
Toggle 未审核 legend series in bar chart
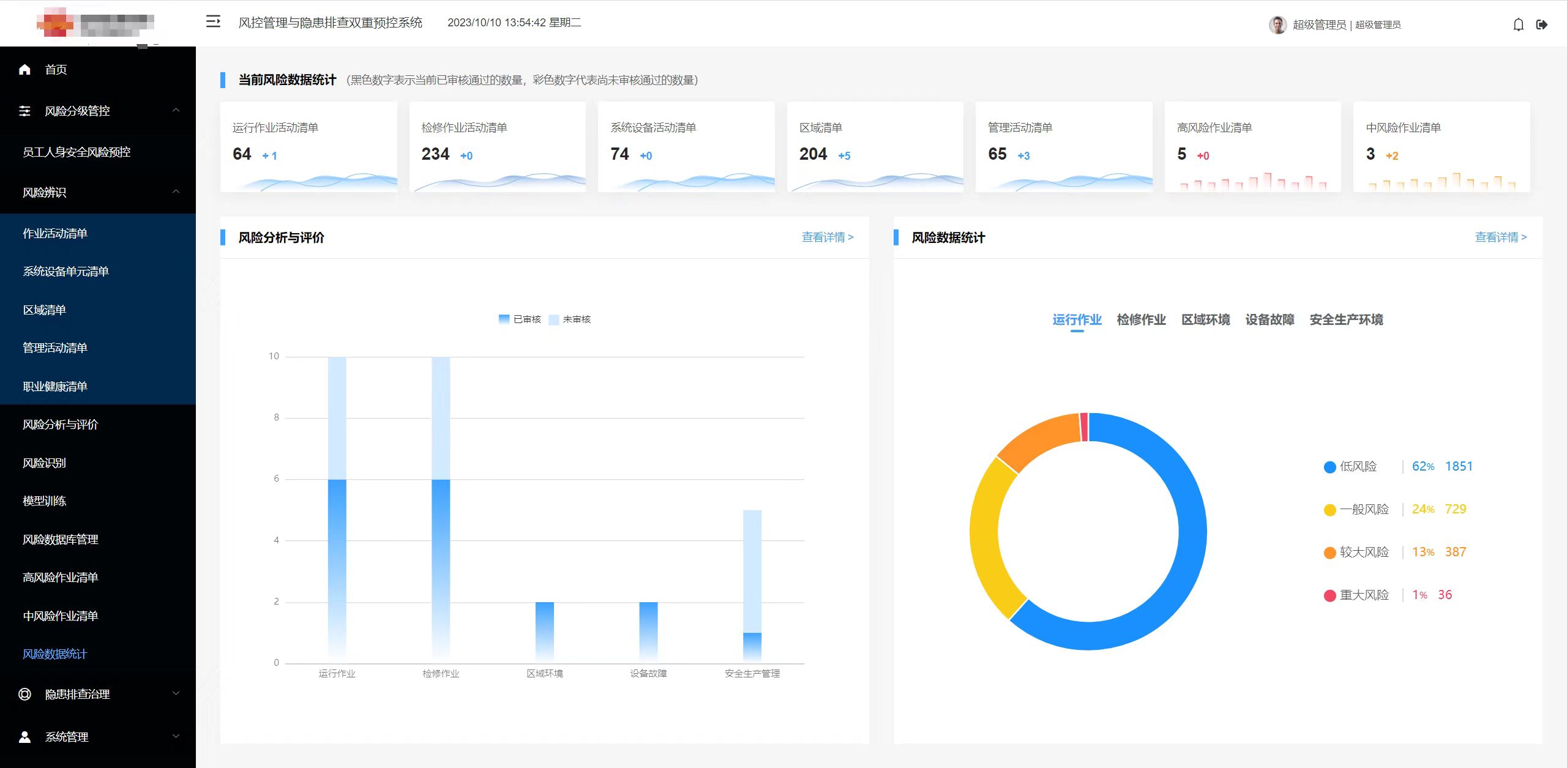click(x=569, y=319)
